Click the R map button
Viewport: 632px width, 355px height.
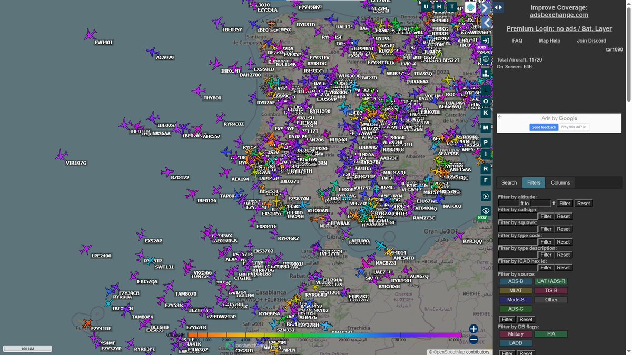486,168
